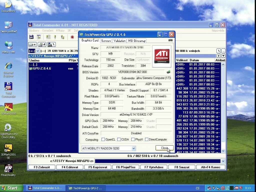Open the Start menu
Viewport: 256px width, 192px height.
(11, 188)
